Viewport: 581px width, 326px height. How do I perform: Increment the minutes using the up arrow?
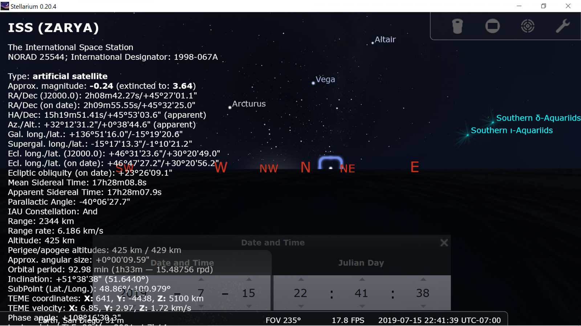point(362,279)
